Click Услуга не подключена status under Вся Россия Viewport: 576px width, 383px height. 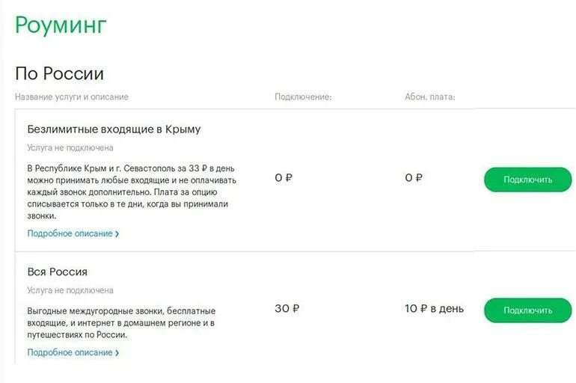point(70,290)
